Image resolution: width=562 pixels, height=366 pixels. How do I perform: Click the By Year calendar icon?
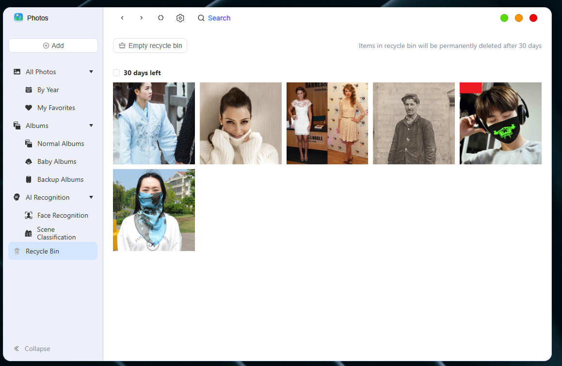point(29,90)
